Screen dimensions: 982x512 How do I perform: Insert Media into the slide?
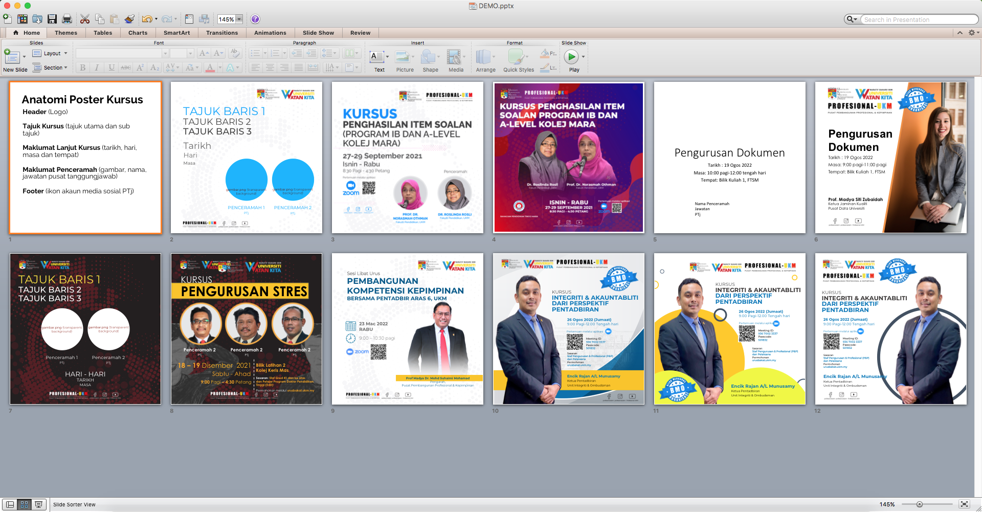pyautogui.click(x=455, y=58)
